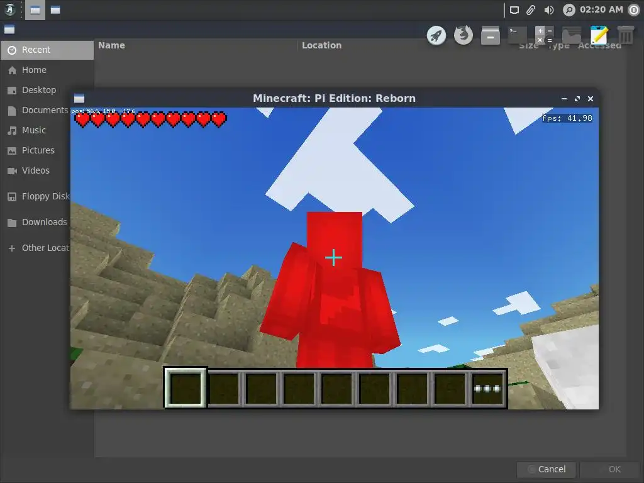The height and width of the screenshot is (483, 644).
Task: Open the archive drawer dock icon
Action: point(491,35)
